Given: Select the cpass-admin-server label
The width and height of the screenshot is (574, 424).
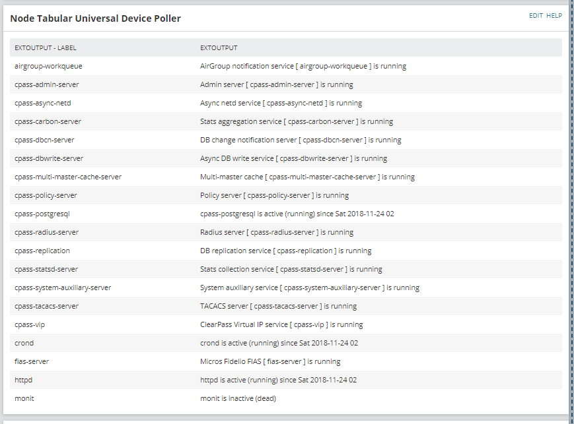Looking at the screenshot, I should point(46,84).
